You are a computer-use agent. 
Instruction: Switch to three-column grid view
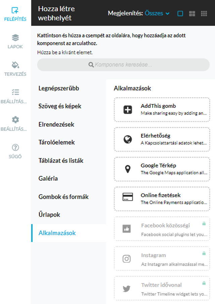click(204, 13)
